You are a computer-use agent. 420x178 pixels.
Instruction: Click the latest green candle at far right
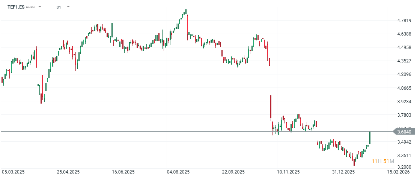click(370, 137)
